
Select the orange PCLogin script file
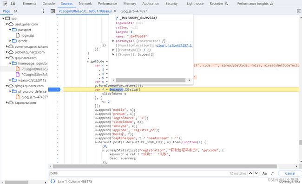click(x=32, y=69)
